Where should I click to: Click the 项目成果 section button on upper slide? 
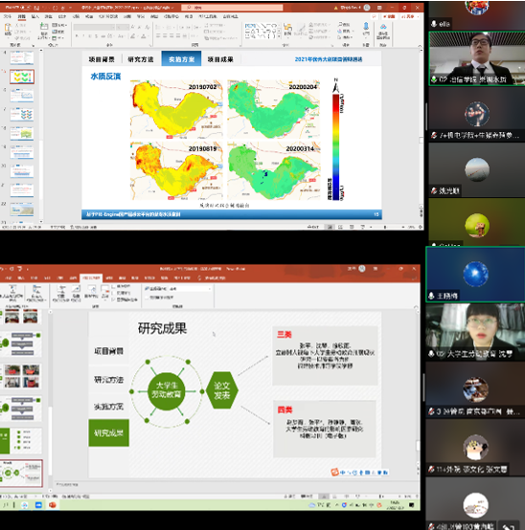point(220,59)
